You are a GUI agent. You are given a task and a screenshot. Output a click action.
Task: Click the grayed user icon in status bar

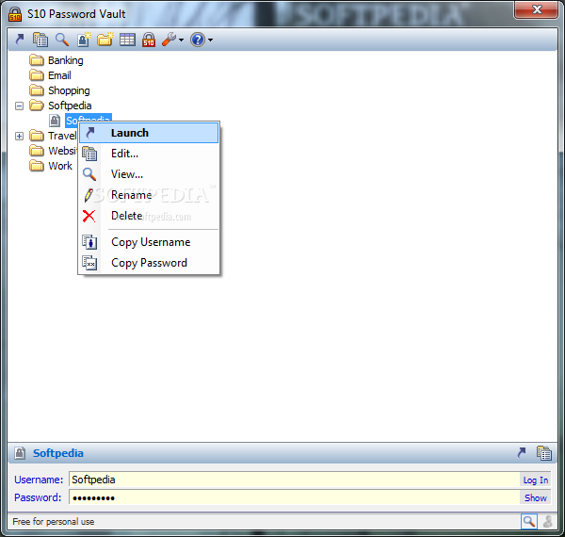tap(548, 521)
